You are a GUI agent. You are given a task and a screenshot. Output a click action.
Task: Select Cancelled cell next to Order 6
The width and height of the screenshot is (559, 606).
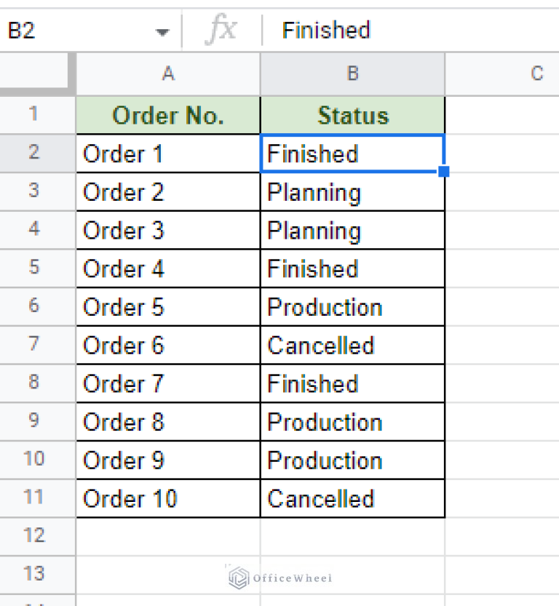[352, 346]
